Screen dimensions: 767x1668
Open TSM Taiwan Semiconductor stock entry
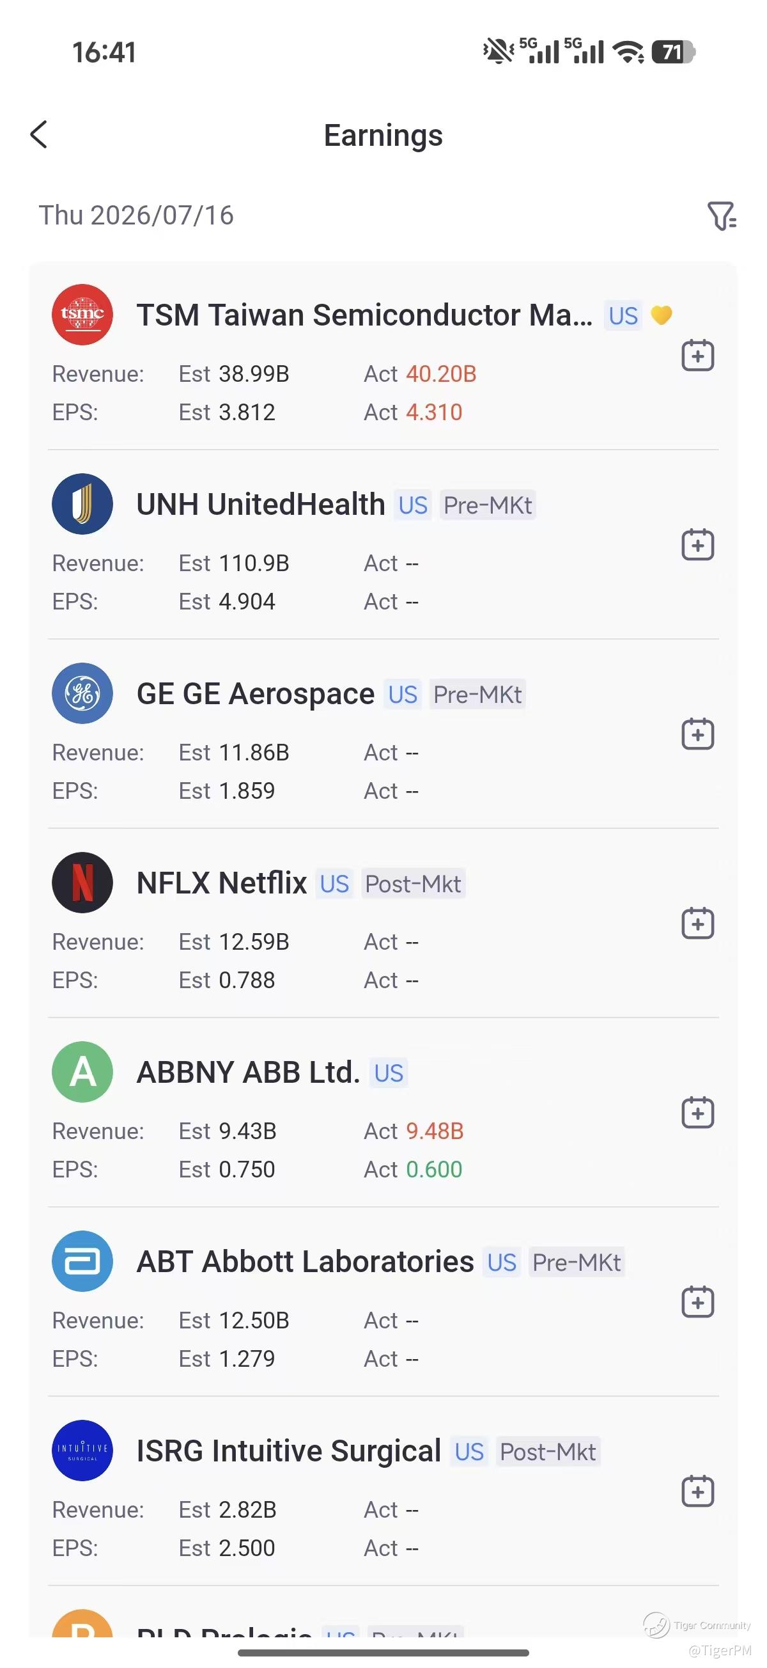[x=364, y=315]
